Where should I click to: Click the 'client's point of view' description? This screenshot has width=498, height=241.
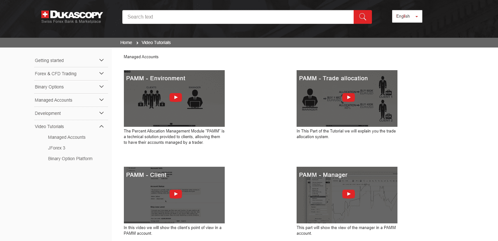click(x=172, y=231)
